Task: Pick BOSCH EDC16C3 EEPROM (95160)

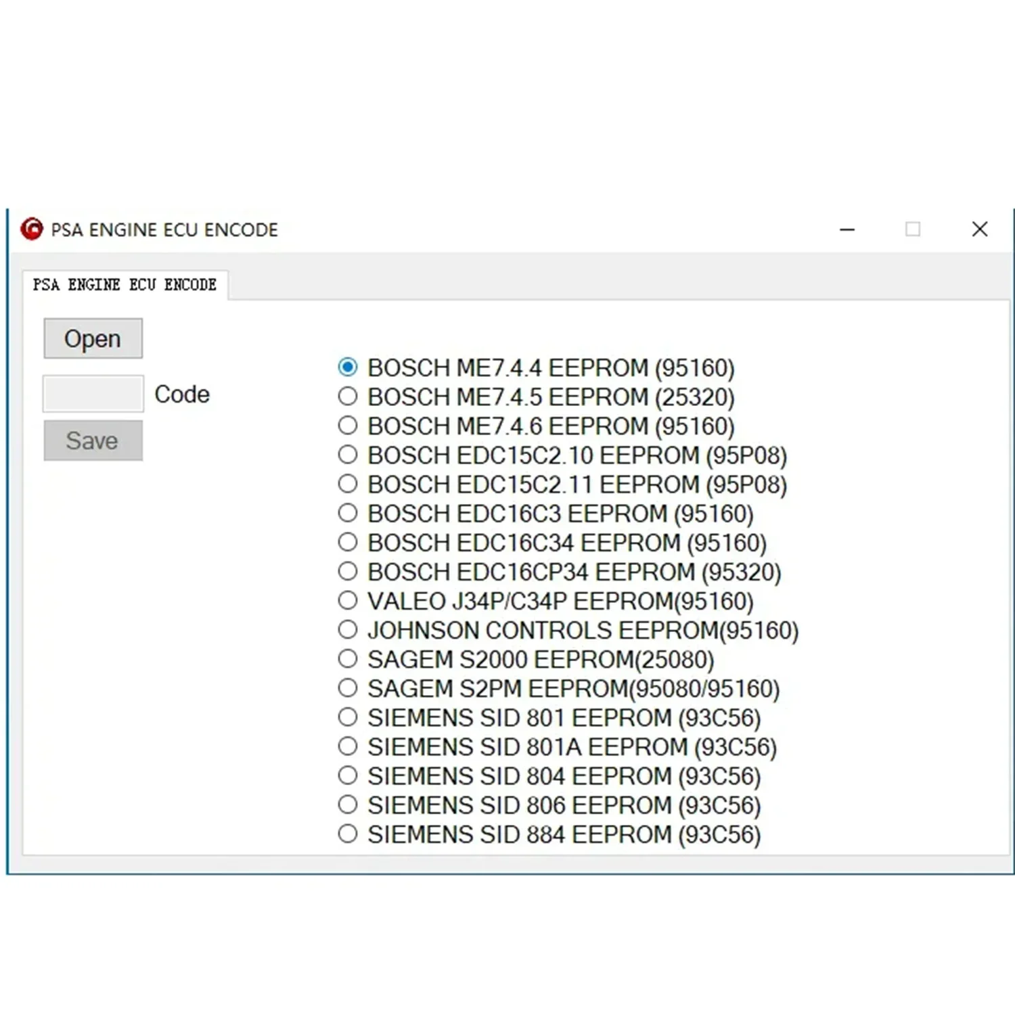Action: click(x=546, y=514)
